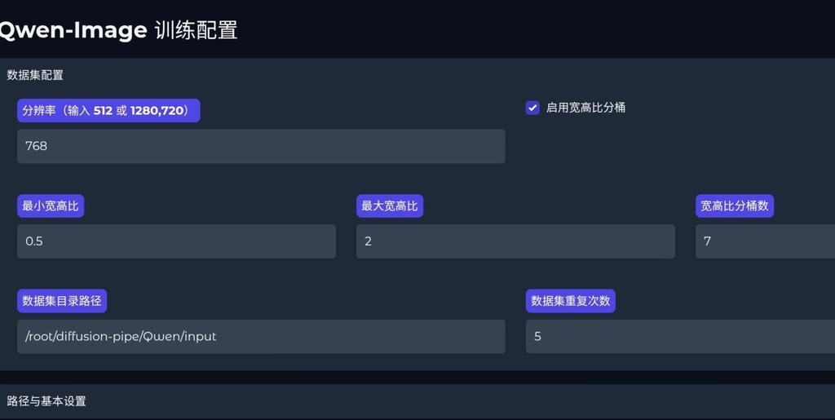The width and height of the screenshot is (835, 420).
Task: Click the bold 1280,720 example text
Action: (157, 111)
